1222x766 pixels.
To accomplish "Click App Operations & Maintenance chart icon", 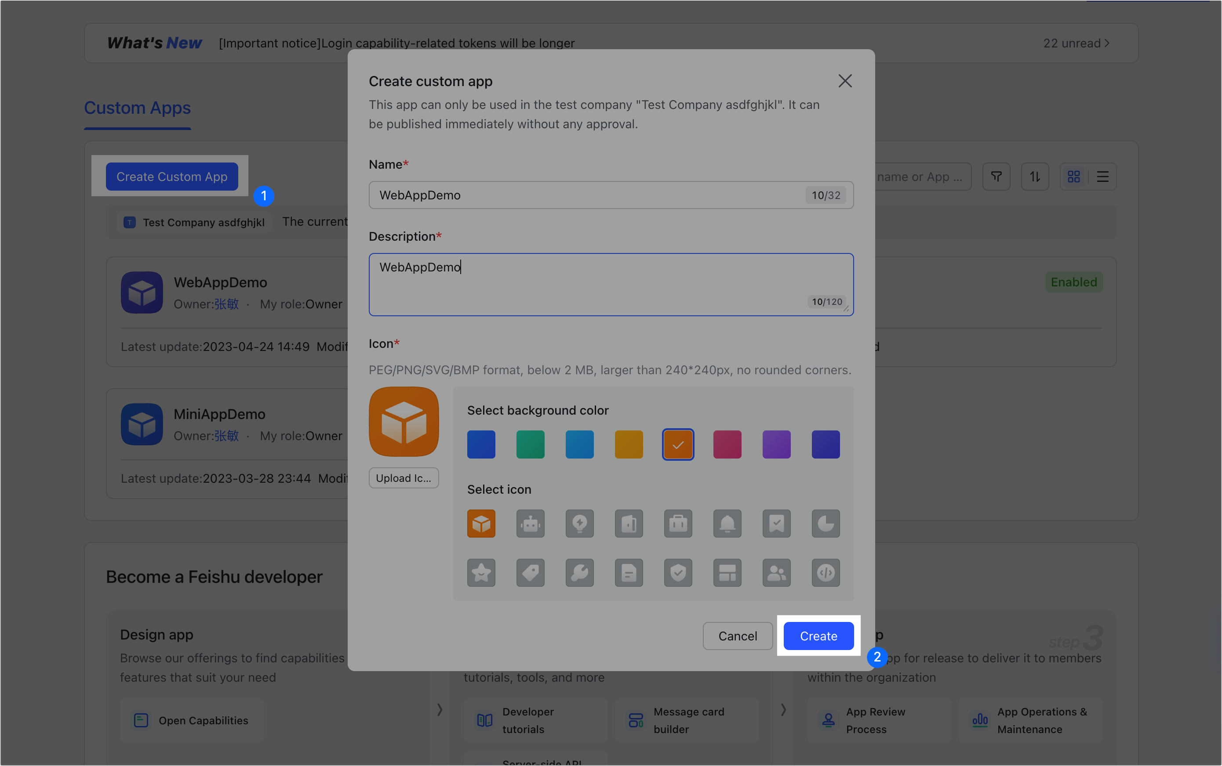I will tap(980, 720).
